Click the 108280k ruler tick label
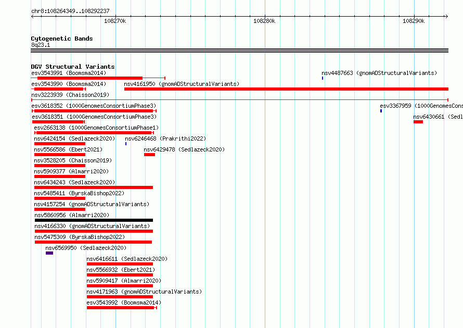This screenshot has height=328, width=463. 264,21
